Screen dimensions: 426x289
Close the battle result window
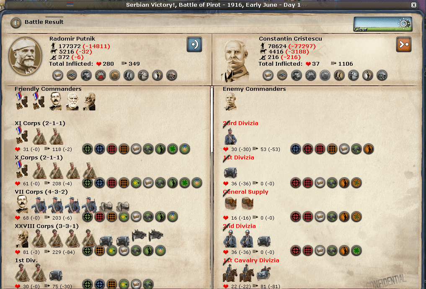click(x=413, y=5)
